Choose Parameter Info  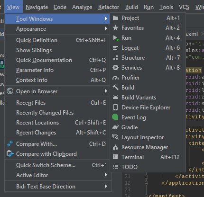point(57,70)
